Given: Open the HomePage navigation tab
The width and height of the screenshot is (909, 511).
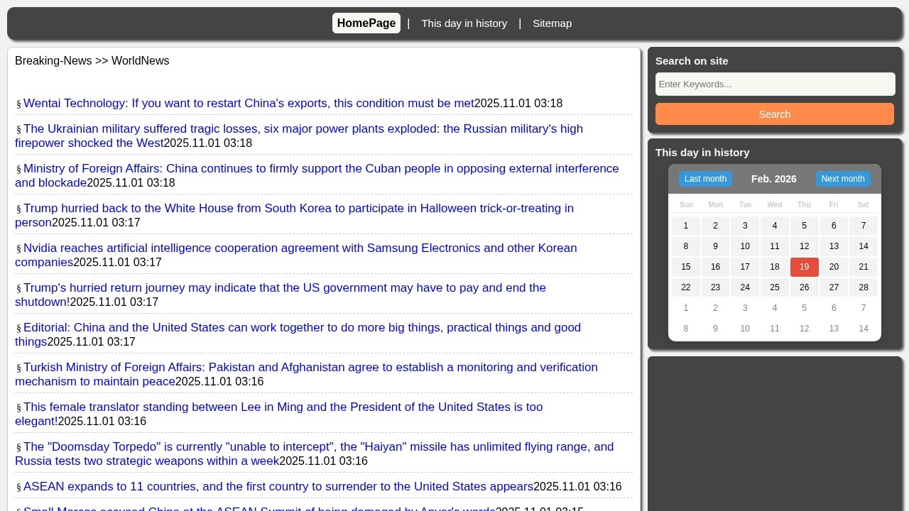Looking at the screenshot, I should 366,23.
